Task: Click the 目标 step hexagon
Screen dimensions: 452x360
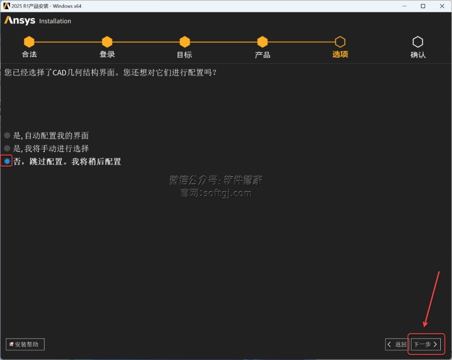Action: (185, 42)
